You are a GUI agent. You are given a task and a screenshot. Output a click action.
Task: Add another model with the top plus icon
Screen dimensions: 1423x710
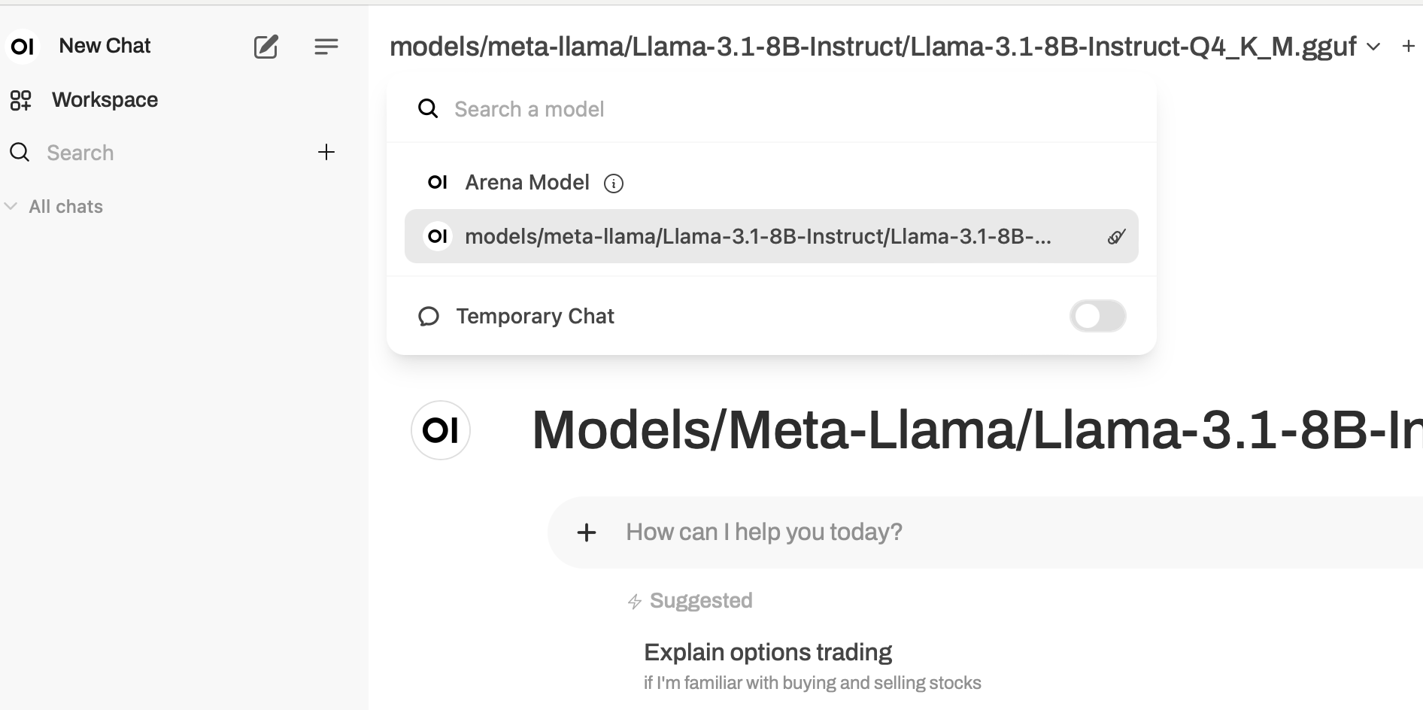1408,47
